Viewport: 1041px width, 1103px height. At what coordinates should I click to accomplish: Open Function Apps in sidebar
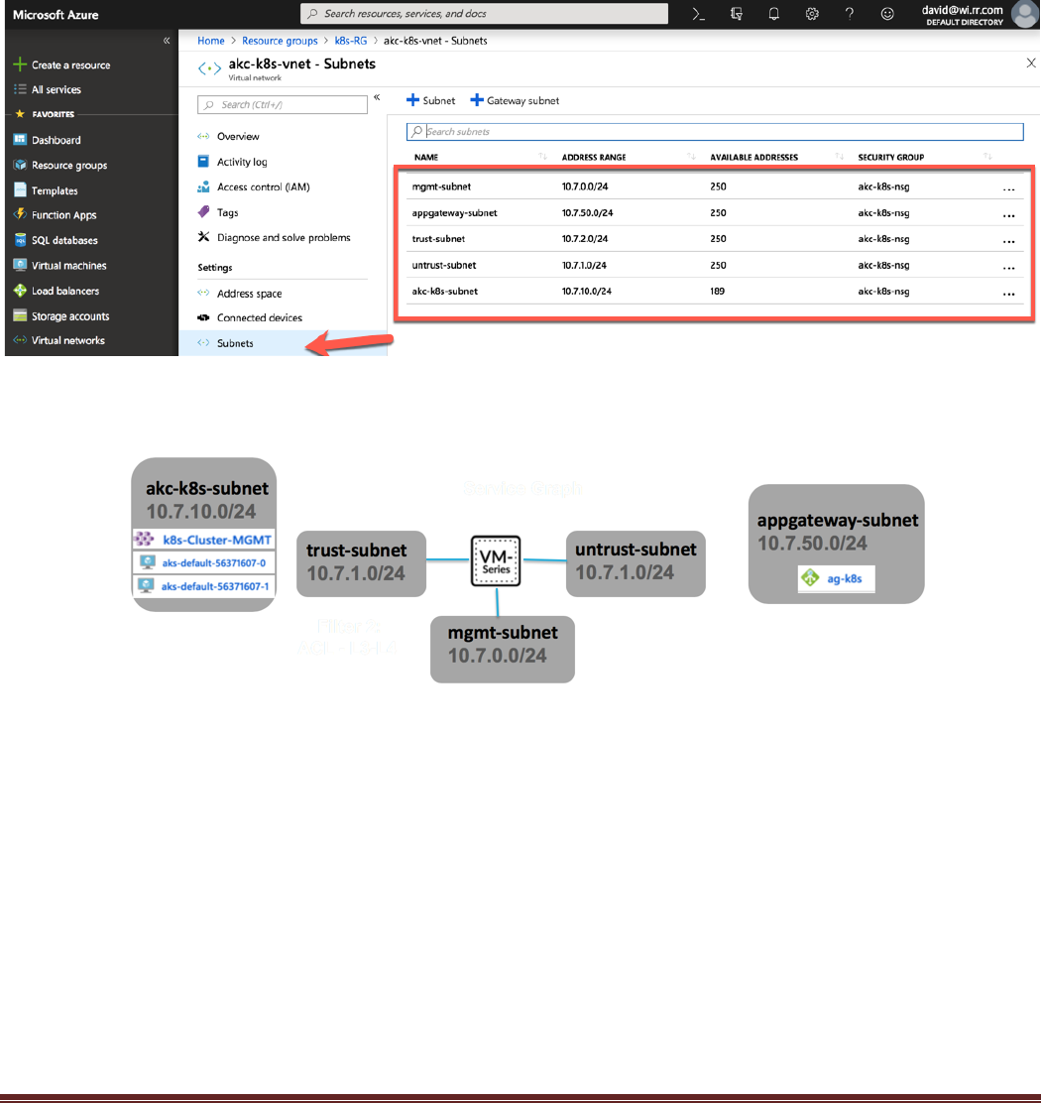click(55, 215)
